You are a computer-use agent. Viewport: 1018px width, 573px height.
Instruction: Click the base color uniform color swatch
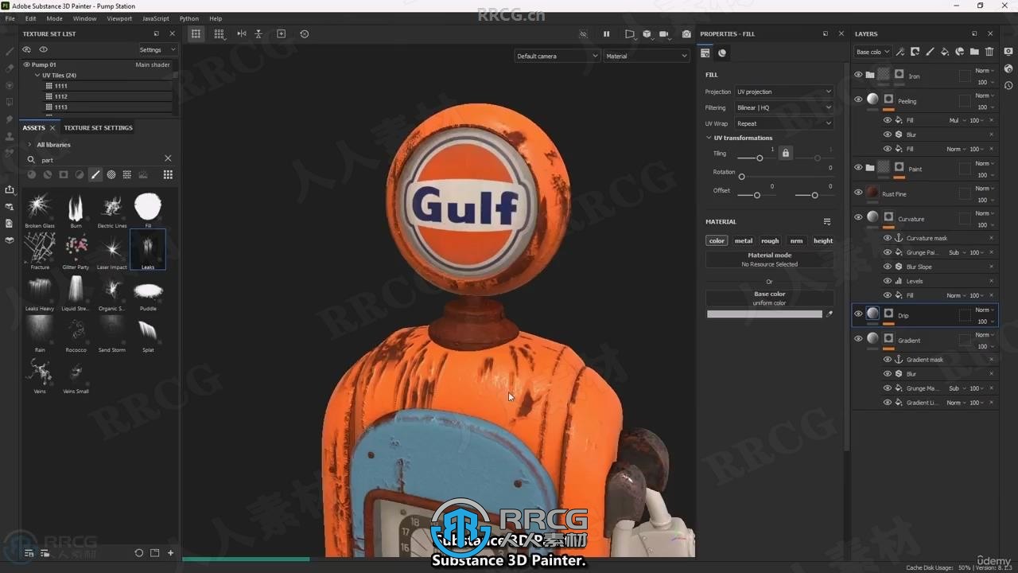(x=764, y=314)
